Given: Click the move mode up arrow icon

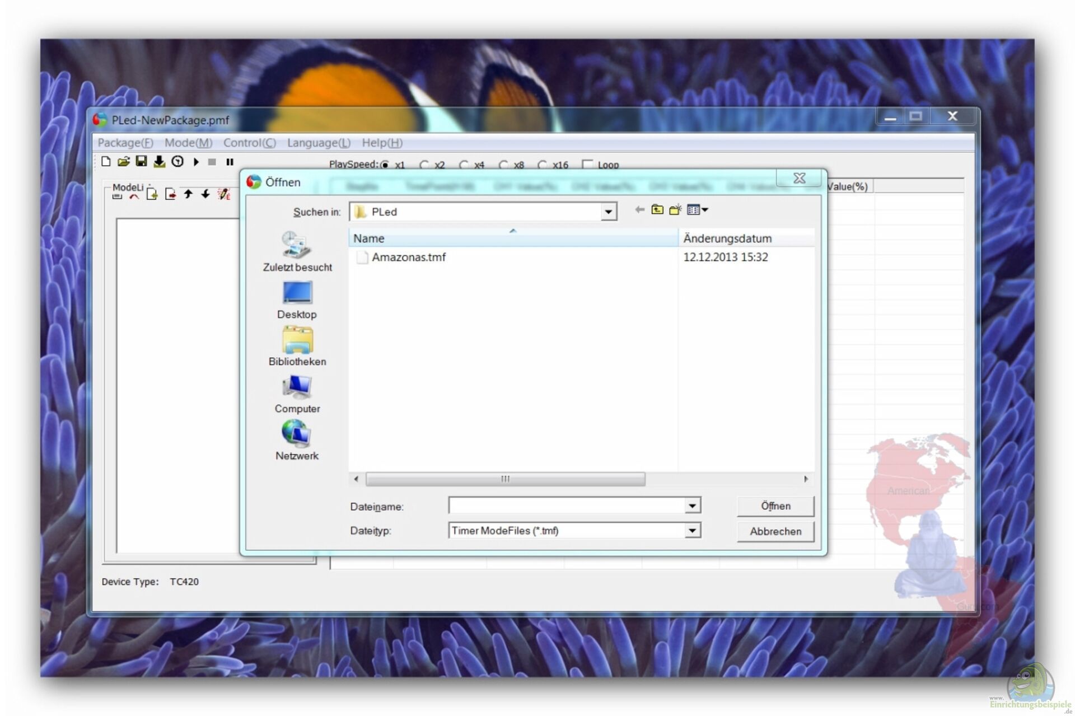Looking at the screenshot, I should pos(188,194).
